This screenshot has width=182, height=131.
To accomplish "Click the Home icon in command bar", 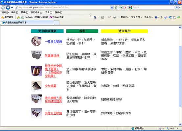I will pos(95,17).
